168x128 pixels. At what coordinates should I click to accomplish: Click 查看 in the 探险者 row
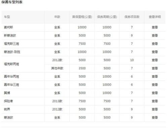point(155,101)
